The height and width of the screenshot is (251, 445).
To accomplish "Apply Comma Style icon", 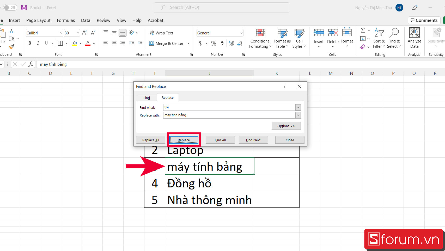I will pyautogui.click(x=222, y=43).
